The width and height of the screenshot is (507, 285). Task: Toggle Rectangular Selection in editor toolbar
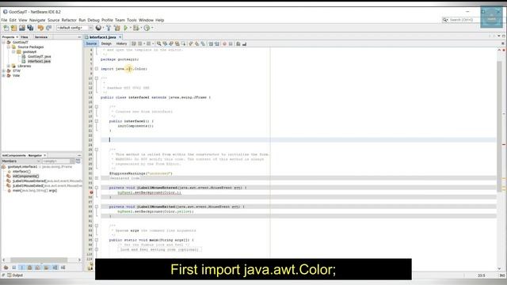click(183, 44)
